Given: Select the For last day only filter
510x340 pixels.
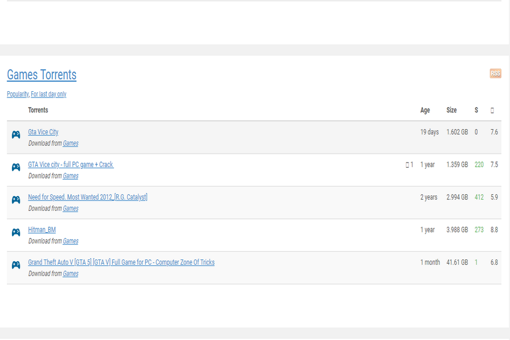Looking at the screenshot, I should coord(49,94).
